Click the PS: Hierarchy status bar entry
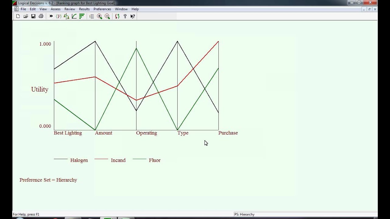The width and height of the screenshot is (390, 219). (x=244, y=214)
